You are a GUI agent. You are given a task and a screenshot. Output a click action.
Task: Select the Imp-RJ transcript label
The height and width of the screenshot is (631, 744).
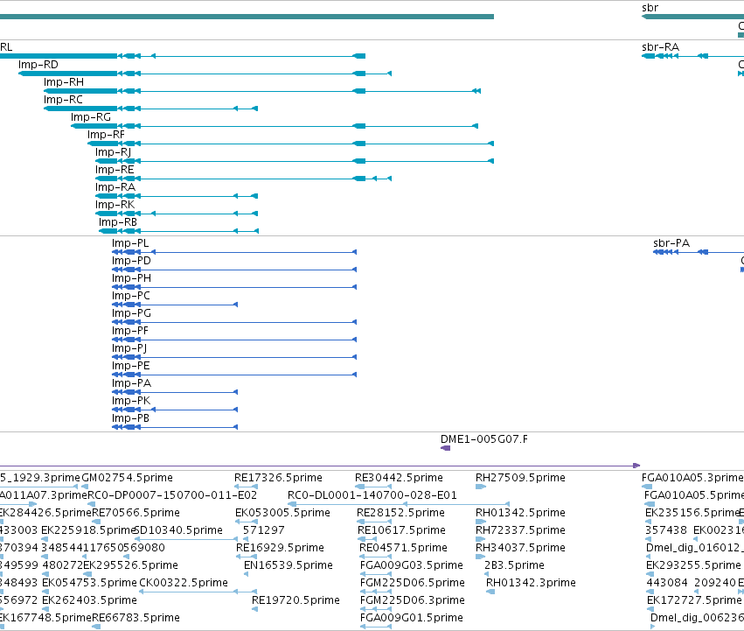pos(113,152)
